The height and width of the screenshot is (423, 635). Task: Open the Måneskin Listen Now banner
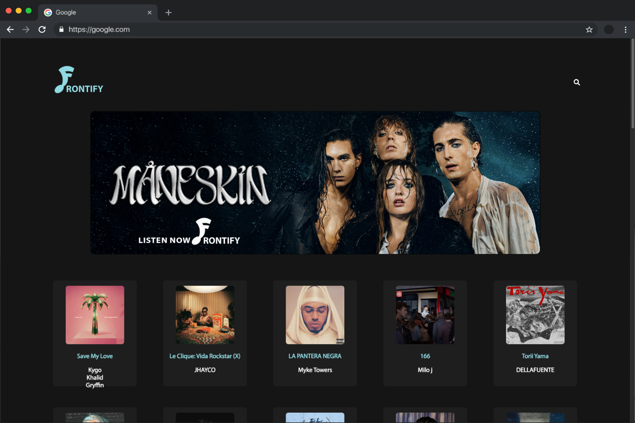(x=315, y=183)
